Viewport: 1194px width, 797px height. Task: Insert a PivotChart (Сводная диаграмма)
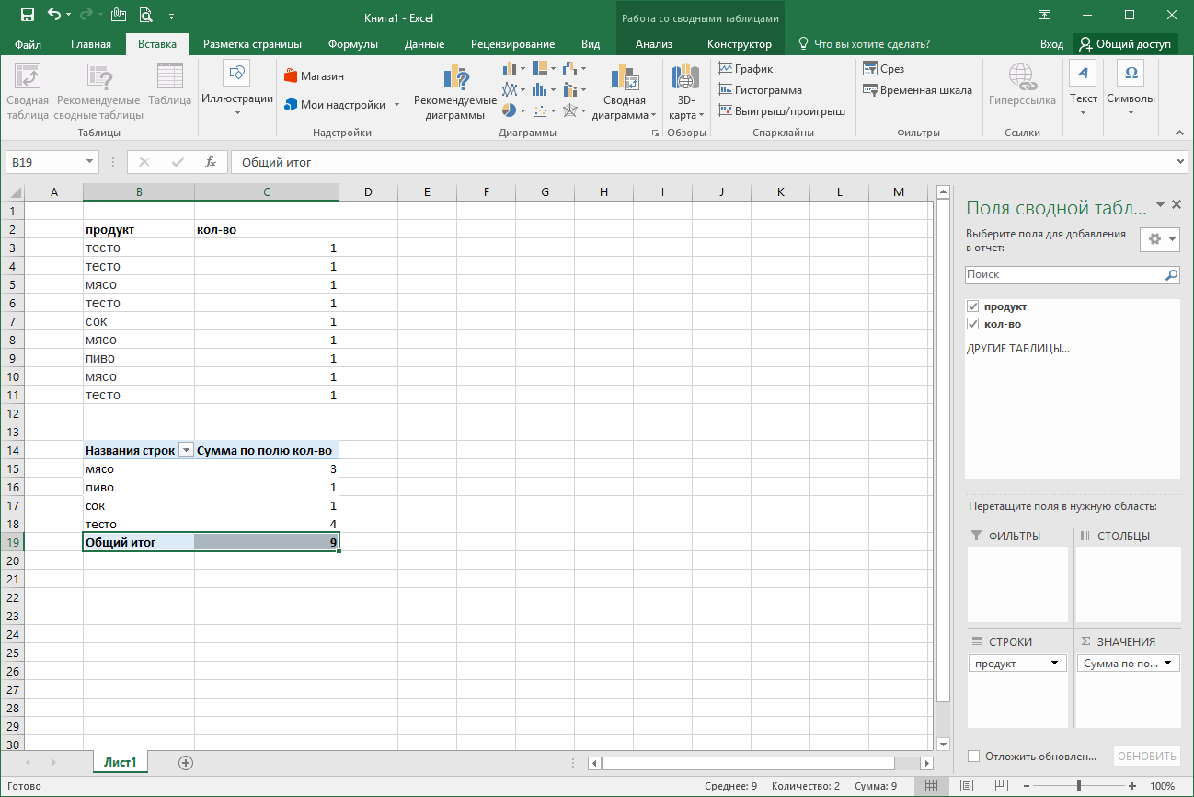(x=625, y=92)
